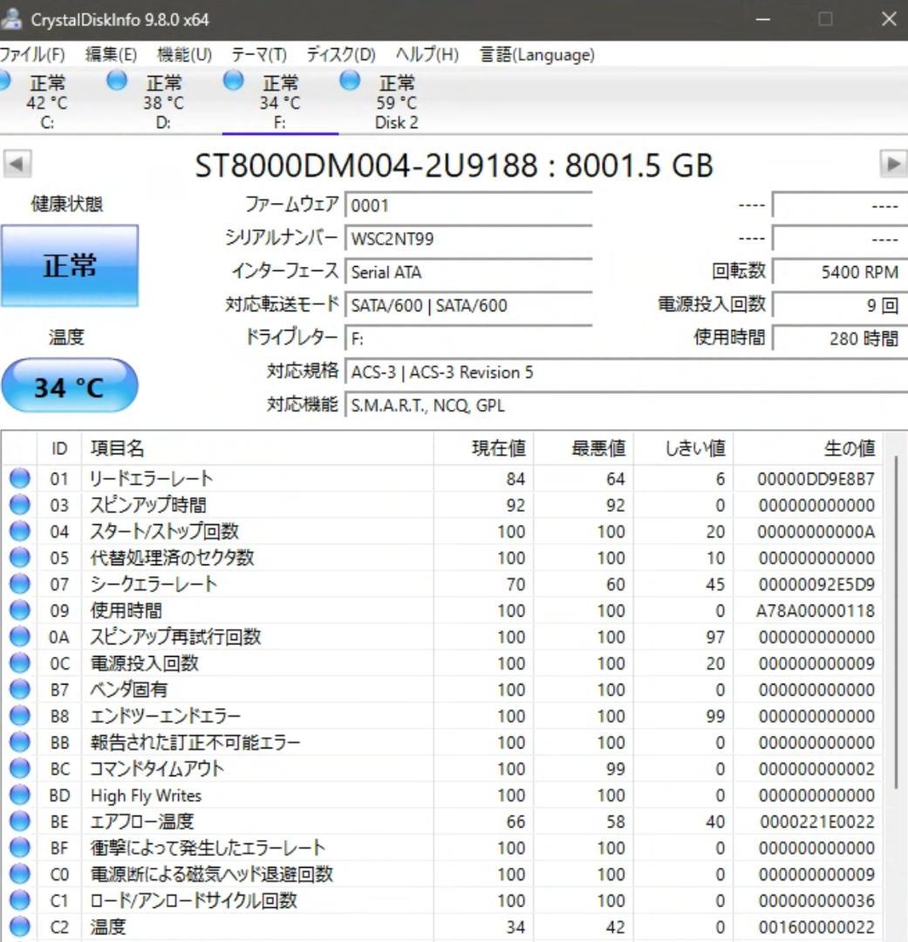Select the 報告された訂正不可能エラー row text

195,742
